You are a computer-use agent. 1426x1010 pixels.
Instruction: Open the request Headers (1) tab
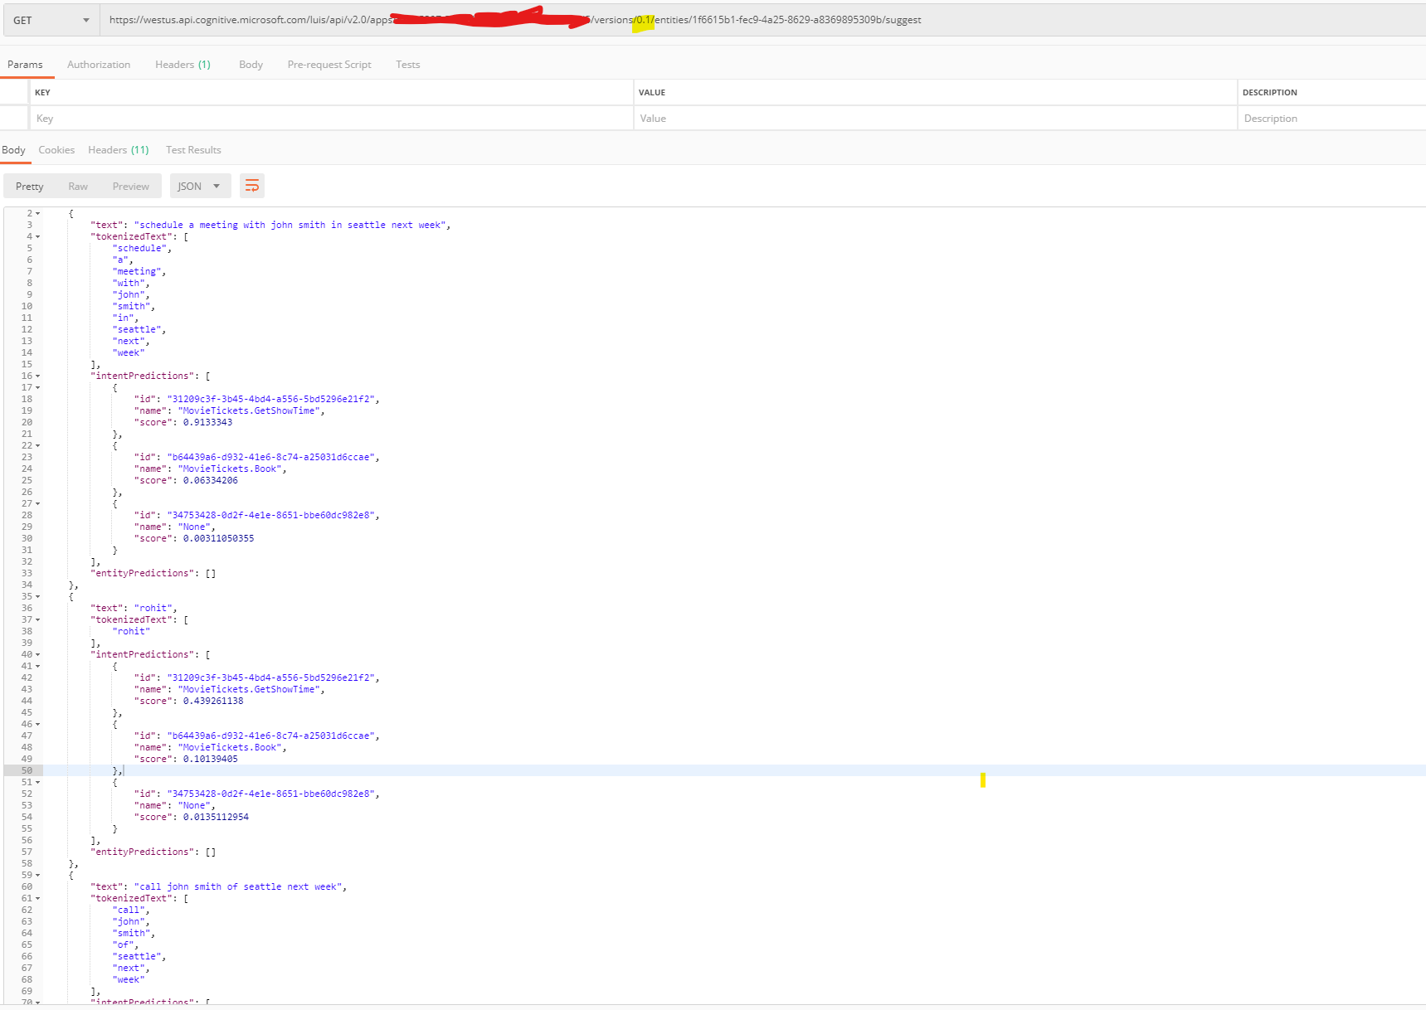point(182,64)
